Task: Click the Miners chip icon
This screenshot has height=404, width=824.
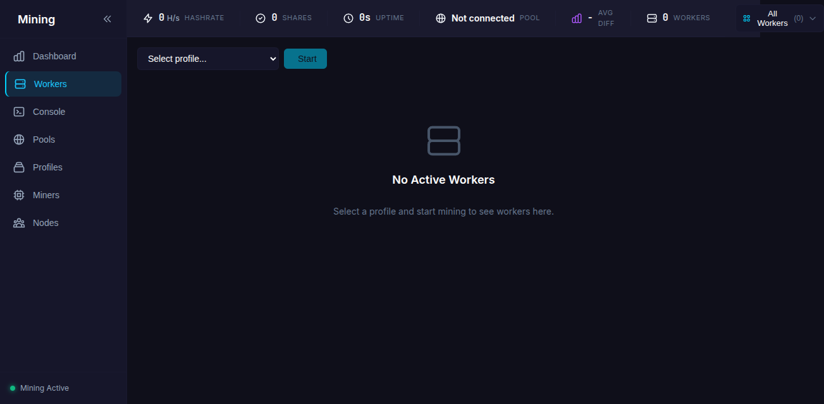Action: [x=19, y=195]
